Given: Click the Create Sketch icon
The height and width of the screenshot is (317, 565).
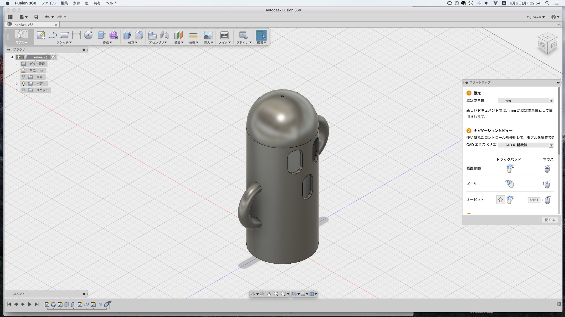Looking at the screenshot, I should (41, 35).
